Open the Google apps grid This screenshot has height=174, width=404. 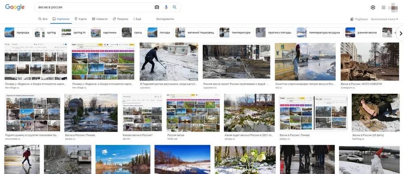pyautogui.click(x=383, y=7)
